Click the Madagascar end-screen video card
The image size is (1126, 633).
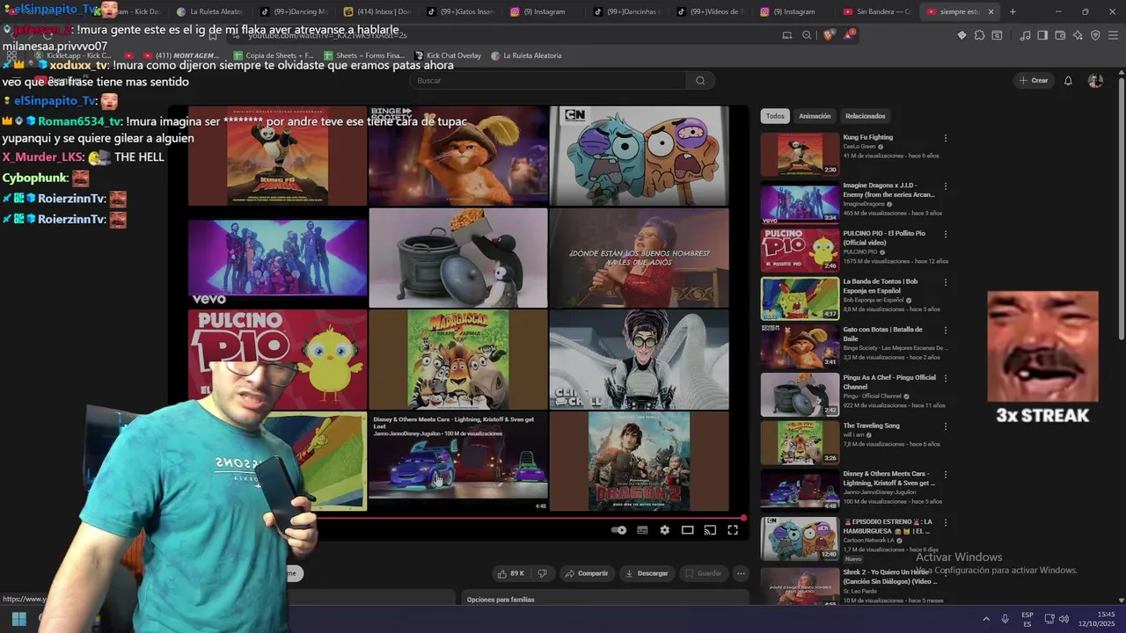(458, 360)
